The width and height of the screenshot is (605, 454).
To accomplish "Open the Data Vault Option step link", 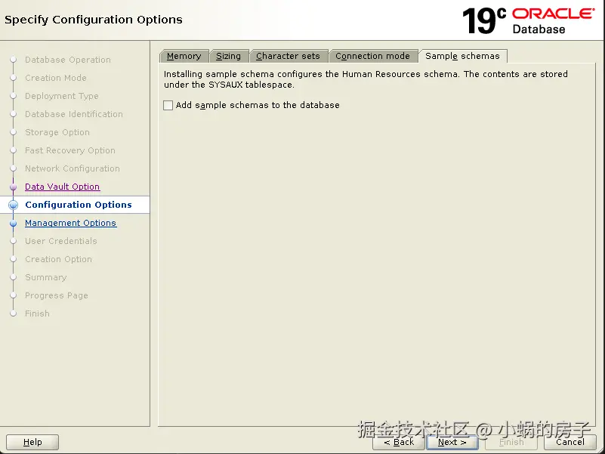I will click(62, 187).
